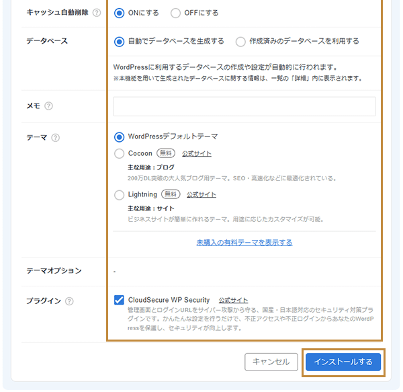Open help icon next to キャッシュ自動削除
The image size is (403, 392).
point(97,13)
